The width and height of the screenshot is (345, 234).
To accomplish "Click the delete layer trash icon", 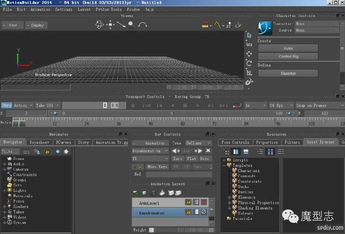I will click(x=153, y=193).
